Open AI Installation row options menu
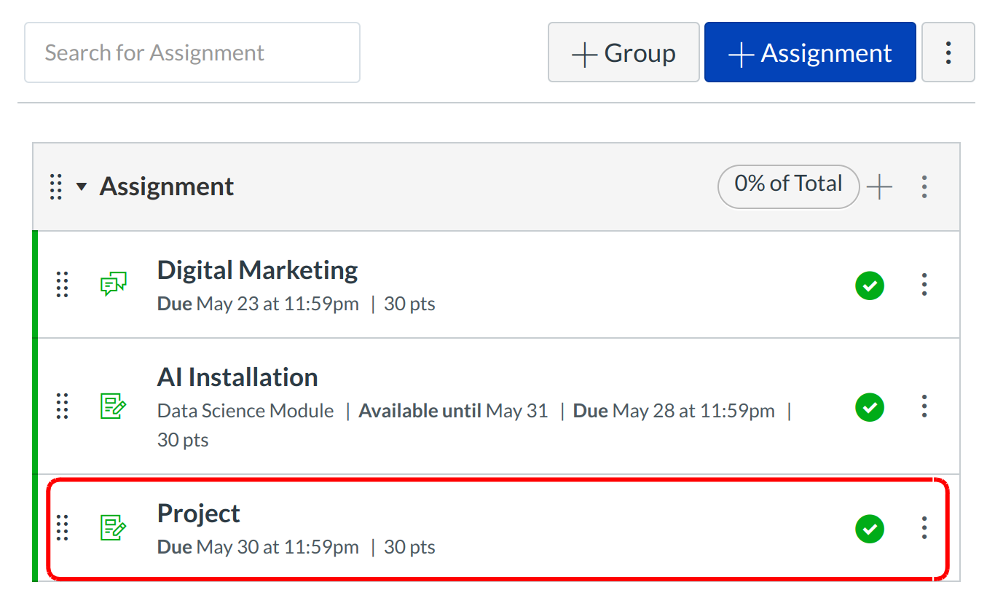995x606 pixels. (x=924, y=406)
